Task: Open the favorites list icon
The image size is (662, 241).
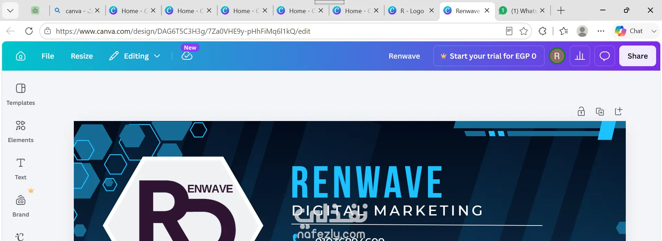Action: pos(564,31)
